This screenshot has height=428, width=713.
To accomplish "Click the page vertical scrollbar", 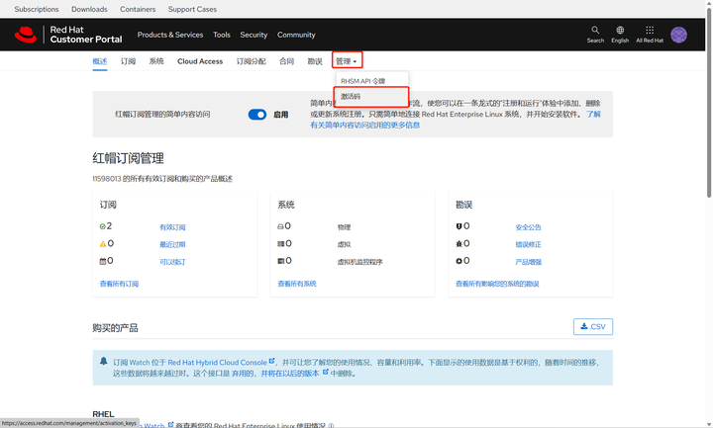I will (x=709, y=105).
